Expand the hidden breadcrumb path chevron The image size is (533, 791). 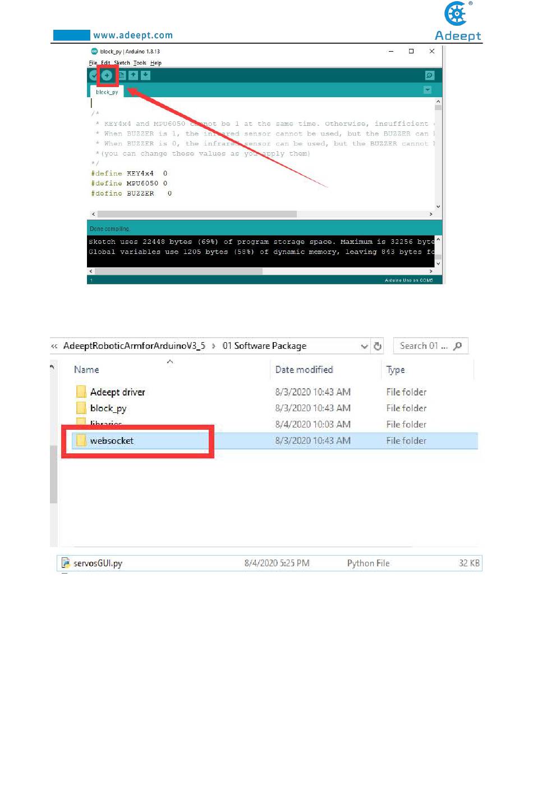(x=54, y=346)
